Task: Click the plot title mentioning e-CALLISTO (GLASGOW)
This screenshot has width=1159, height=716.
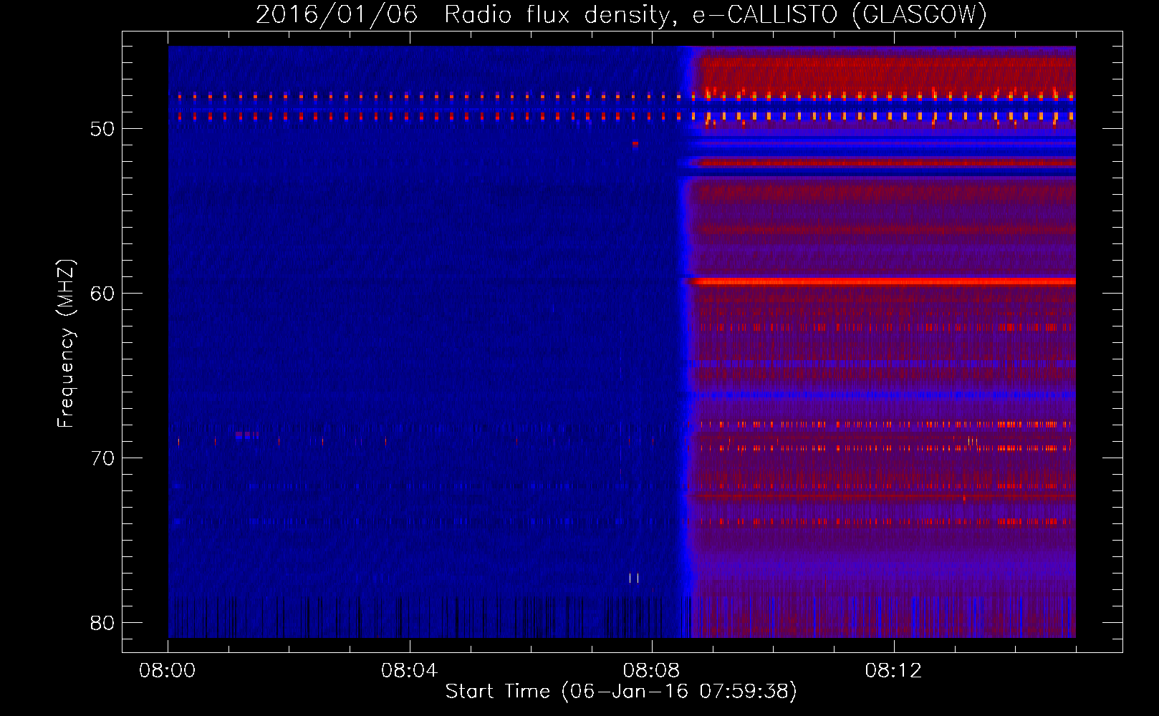Action: (621, 15)
